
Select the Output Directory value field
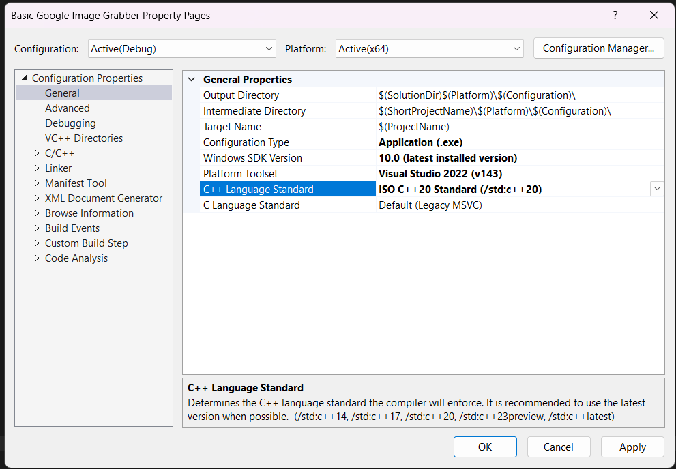(x=512, y=95)
